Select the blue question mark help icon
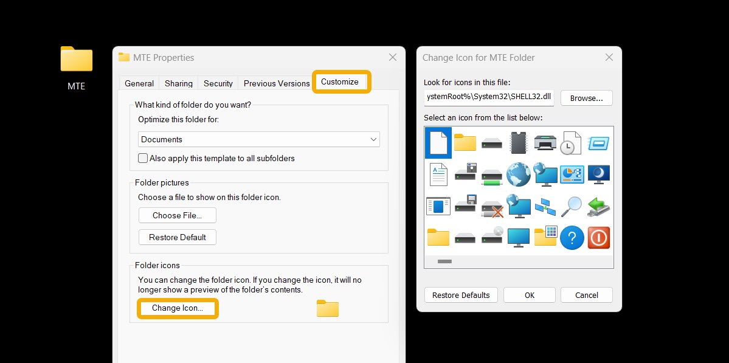Viewport: 729px width, 363px height. click(572, 237)
